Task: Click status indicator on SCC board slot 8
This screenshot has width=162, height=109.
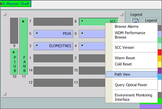Action: [82, 21]
